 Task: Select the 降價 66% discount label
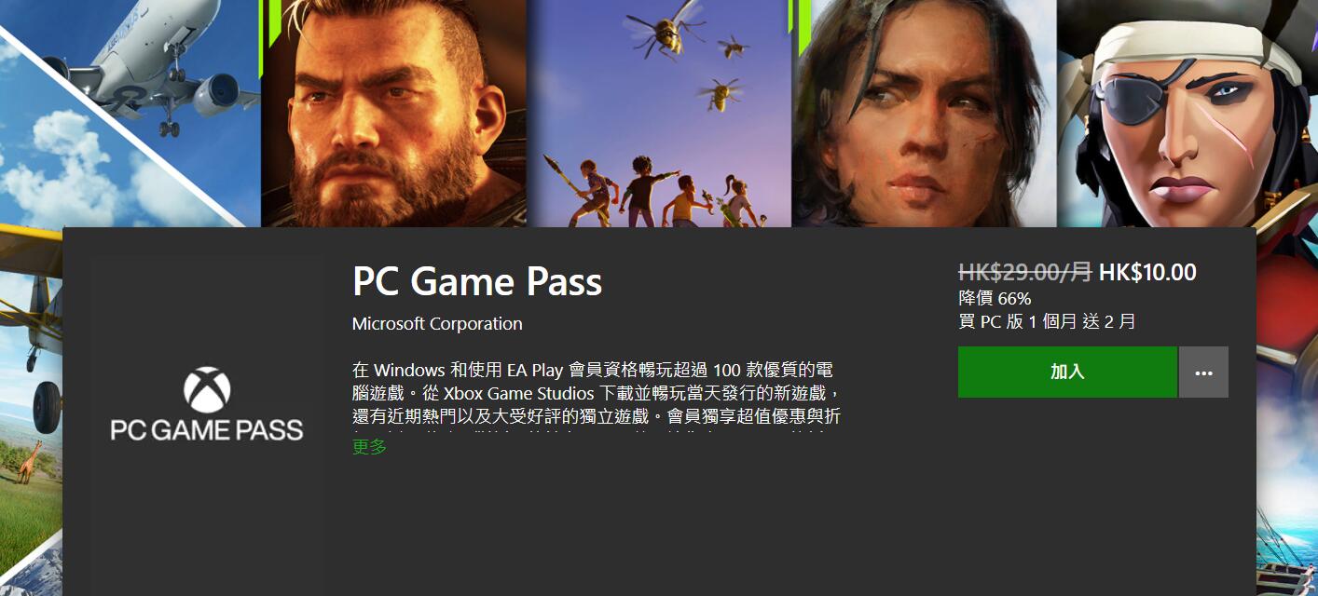click(995, 299)
